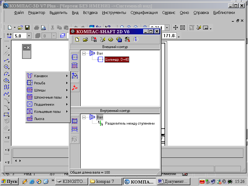Screen dimensions: 248x186
Task: Click the Print icon in the main toolbar
Action: click(36, 28)
